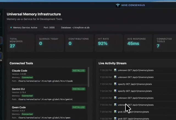
Task: Open the Total Memories card showing 27
Action: [21, 43]
